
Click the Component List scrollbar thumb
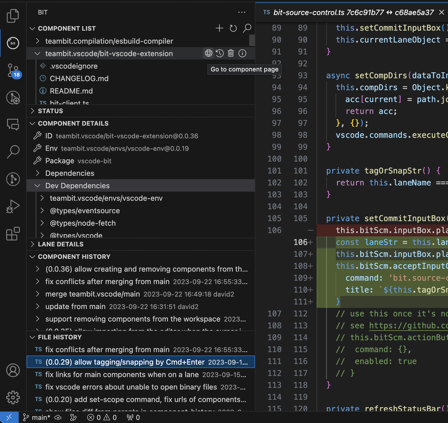252,40
